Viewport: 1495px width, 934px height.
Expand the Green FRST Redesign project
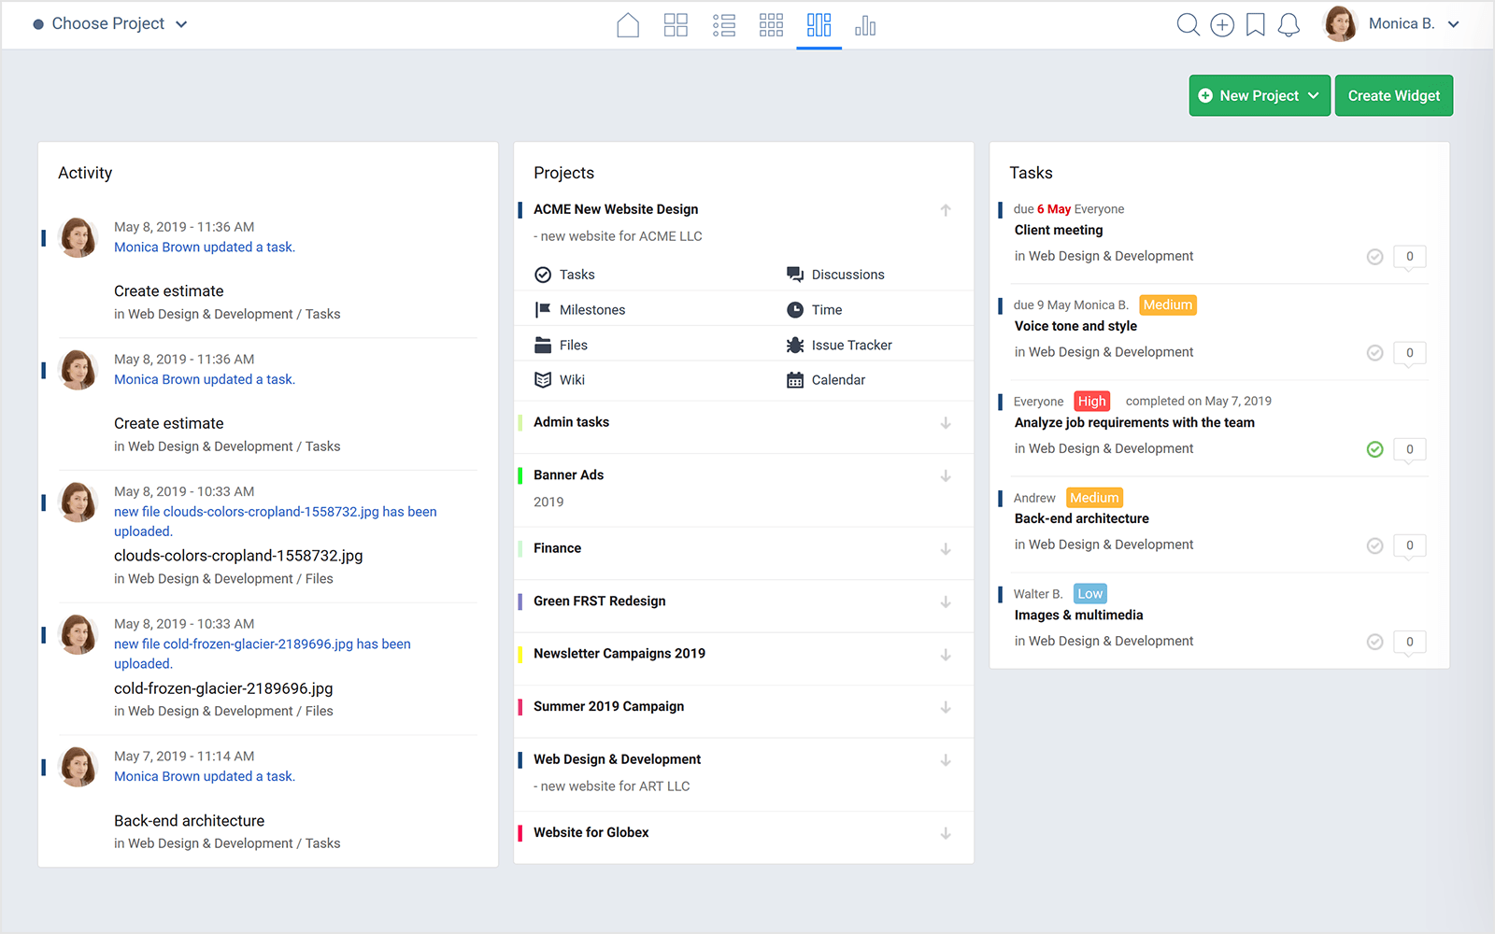coord(946,602)
